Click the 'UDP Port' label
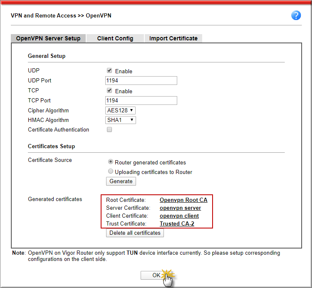The image size is (312, 288). [x=40, y=80]
